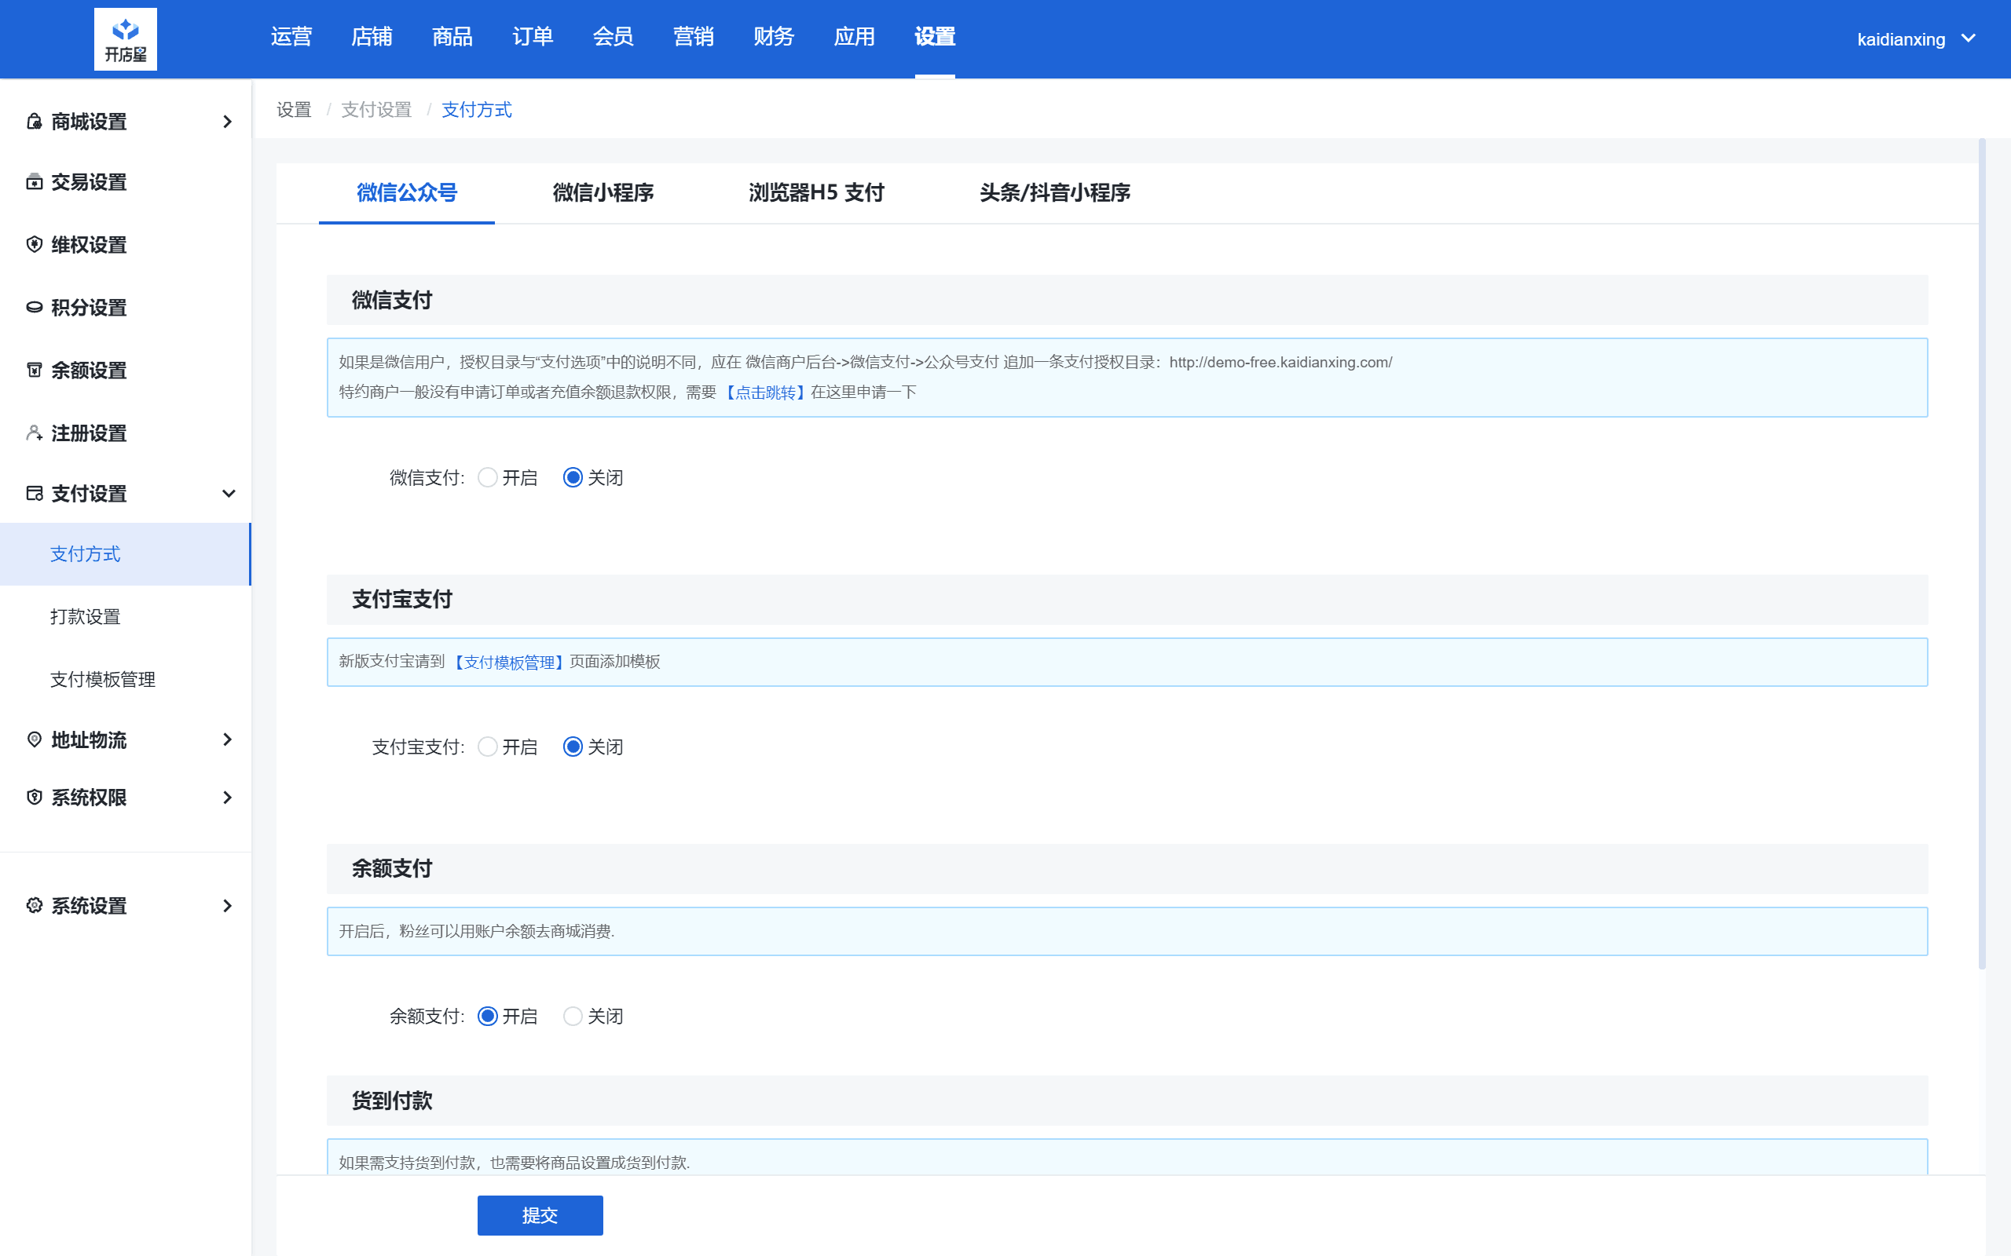The image size is (2011, 1256).
Task: Click the 系统设置 sidebar icon
Action: coord(33,904)
